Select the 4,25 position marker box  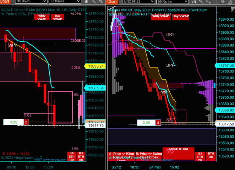[14, 122]
